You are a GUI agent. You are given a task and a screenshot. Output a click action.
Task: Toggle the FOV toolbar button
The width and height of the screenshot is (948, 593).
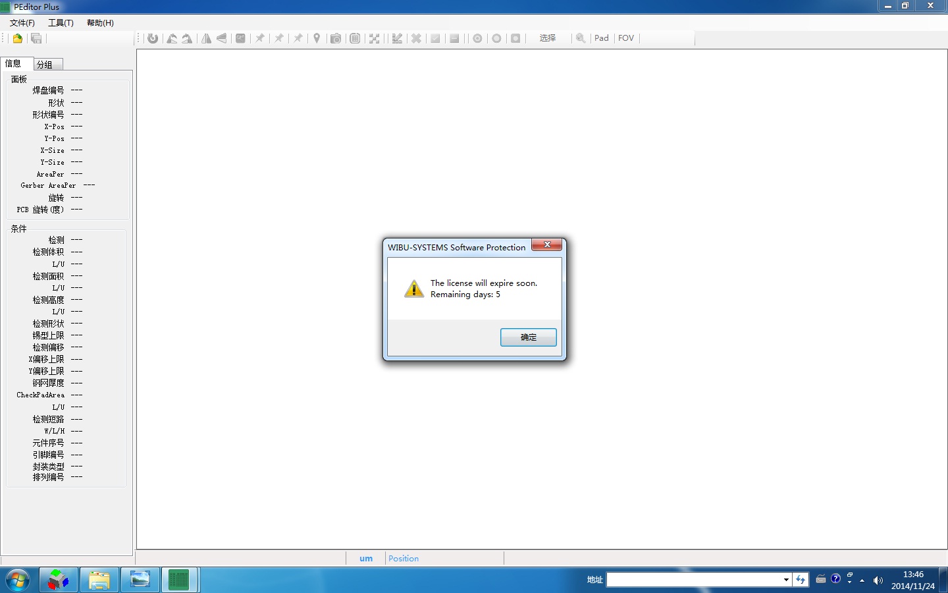coord(626,38)
